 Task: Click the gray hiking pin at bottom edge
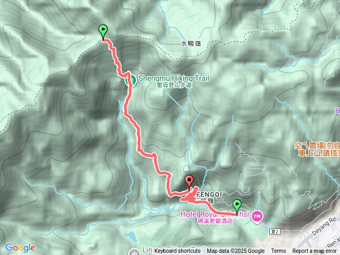coord(134,252)
